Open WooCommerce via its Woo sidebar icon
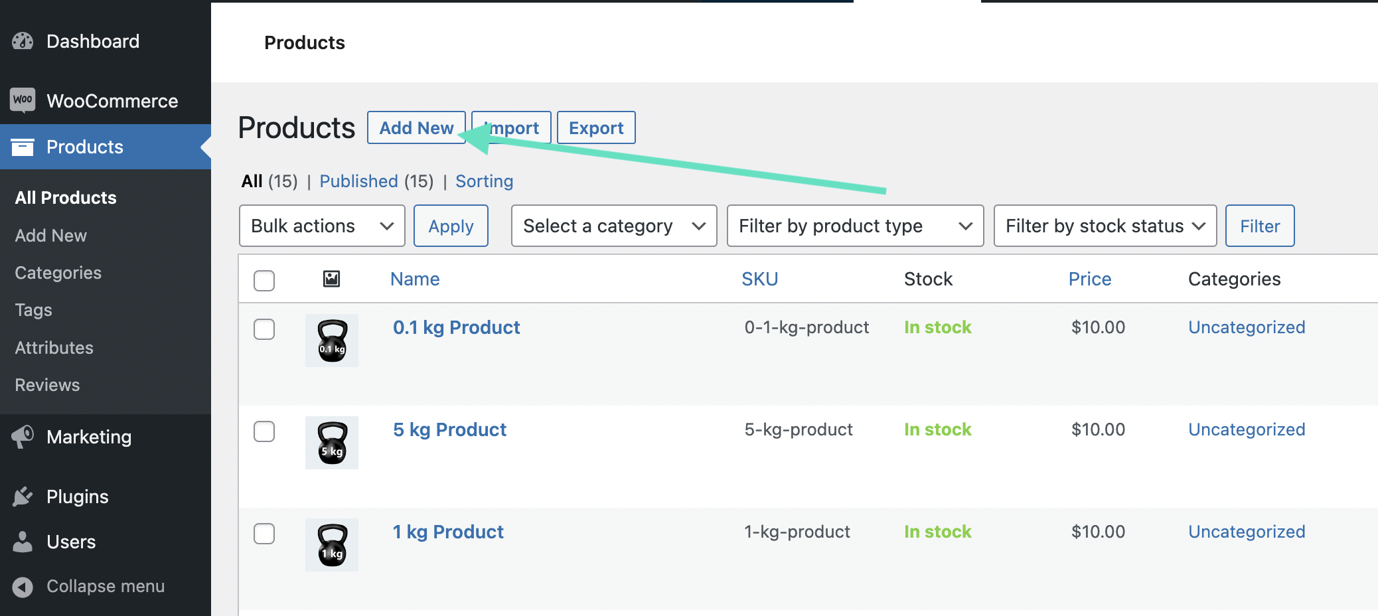1378x616 pixels. point(22,100)
